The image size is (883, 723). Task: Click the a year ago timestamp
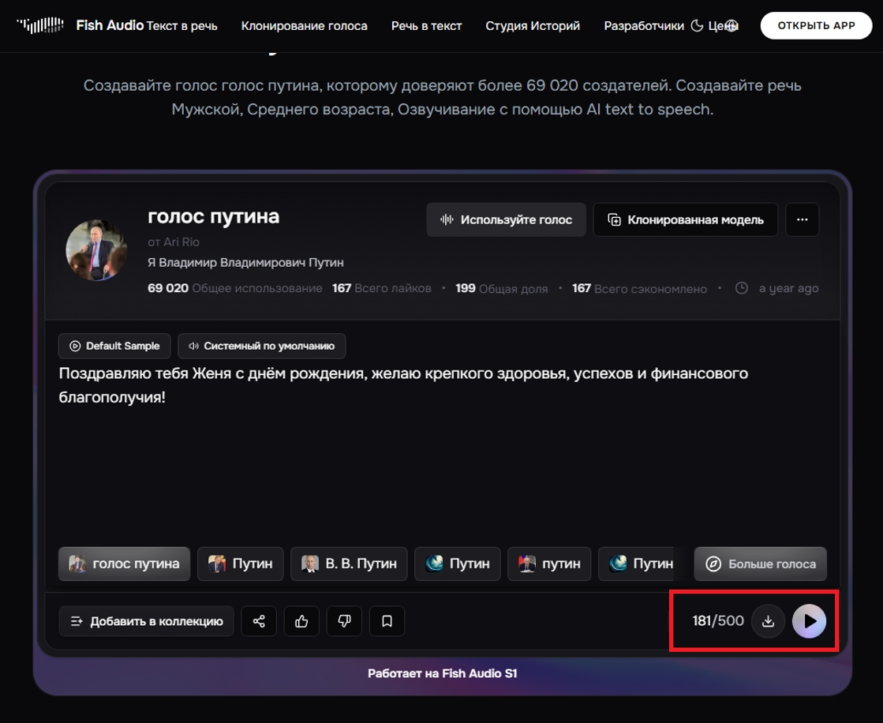(x=788, y=288)
